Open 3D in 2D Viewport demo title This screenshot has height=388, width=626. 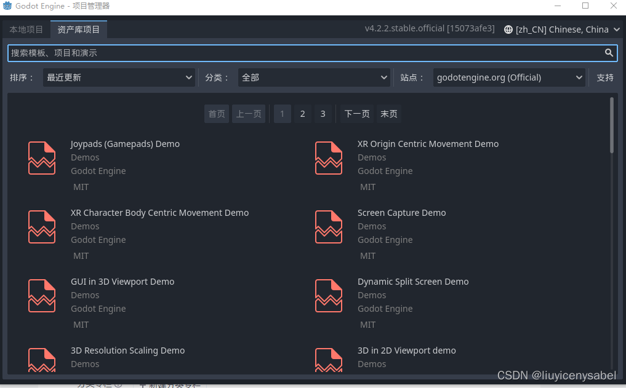pyautogui.click(x=407, y=350)
